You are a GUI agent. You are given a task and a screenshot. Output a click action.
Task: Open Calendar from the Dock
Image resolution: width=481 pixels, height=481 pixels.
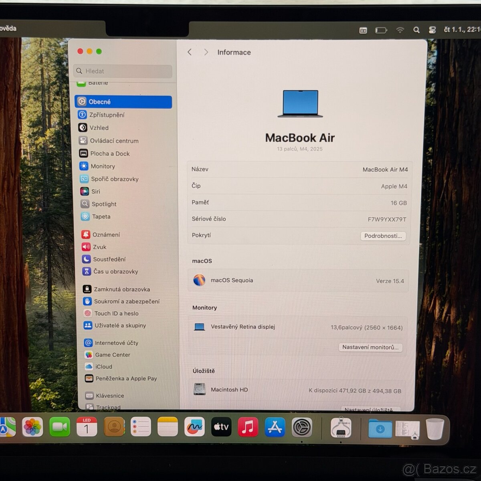[87, 427]
